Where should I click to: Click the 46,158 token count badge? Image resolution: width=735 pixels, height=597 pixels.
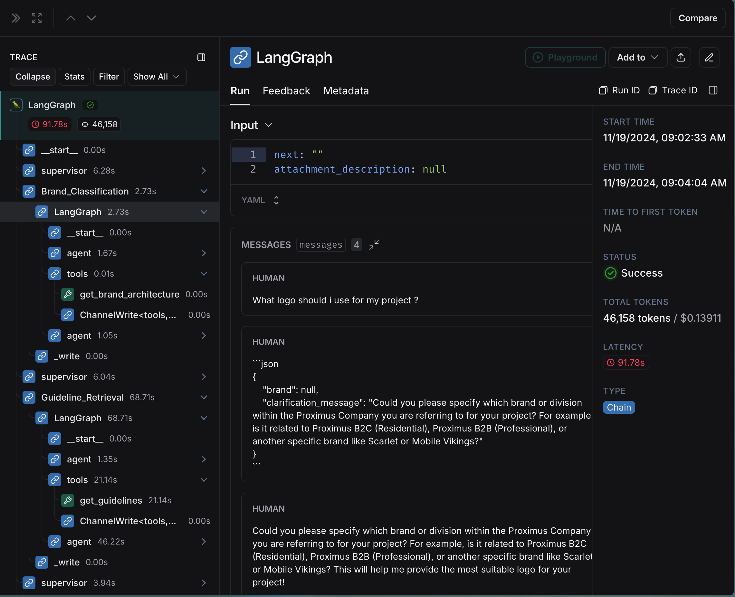click(99, 124)
